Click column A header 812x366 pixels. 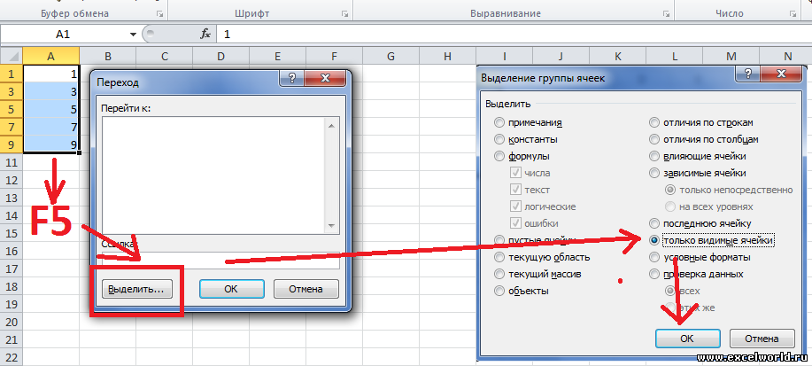50,56
